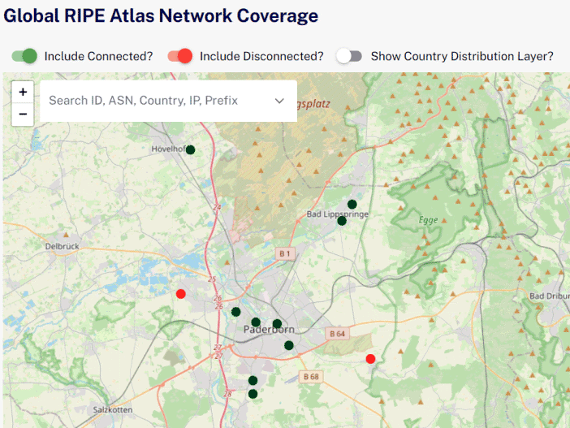Click the Include Disconnected? label
Screen dimensions: 570x428
tap(261, 56)
